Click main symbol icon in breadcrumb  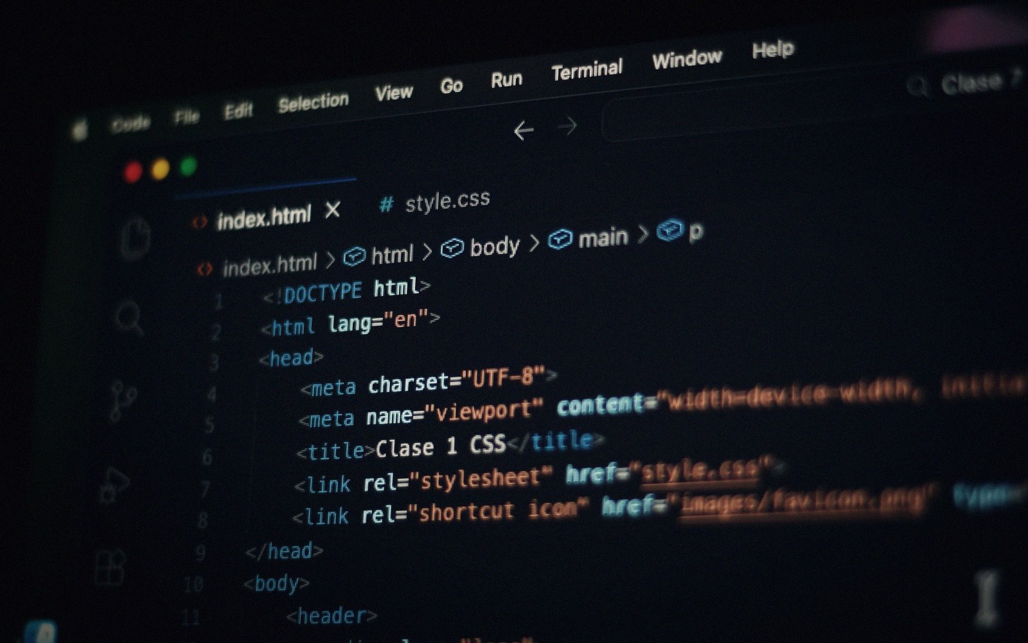(560, 239)
